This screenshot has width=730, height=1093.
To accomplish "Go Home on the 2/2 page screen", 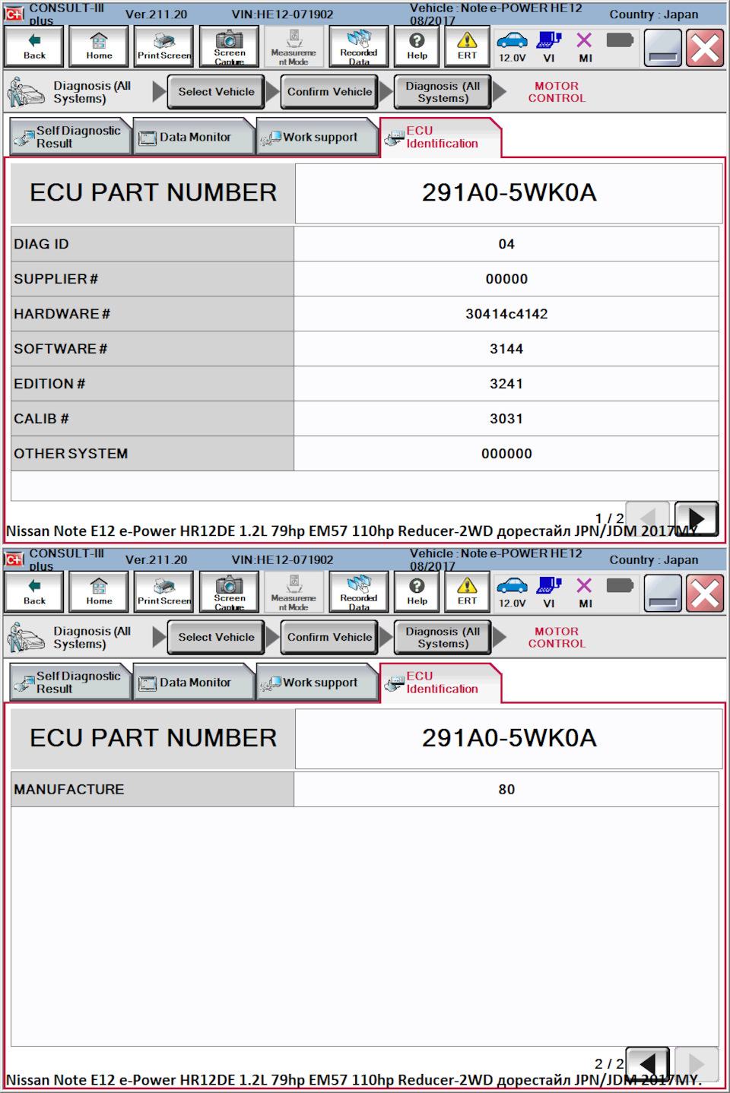I will [x=99, y=592].
